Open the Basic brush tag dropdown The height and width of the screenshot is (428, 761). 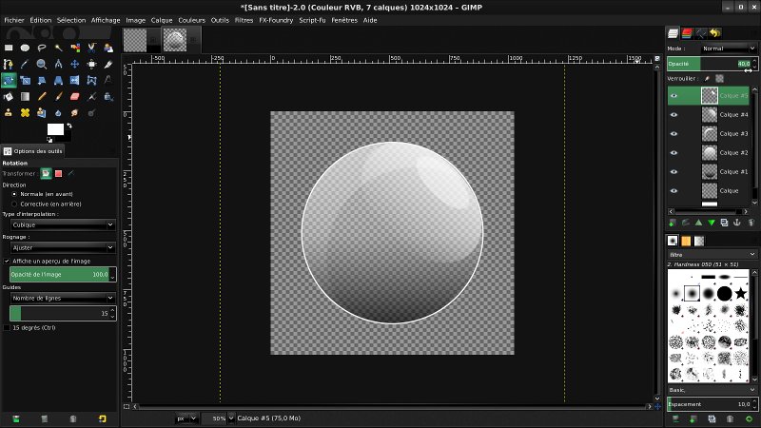712,390
